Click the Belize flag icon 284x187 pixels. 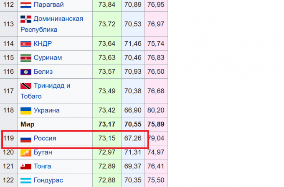pyautogui.click(x=26, y=72)
